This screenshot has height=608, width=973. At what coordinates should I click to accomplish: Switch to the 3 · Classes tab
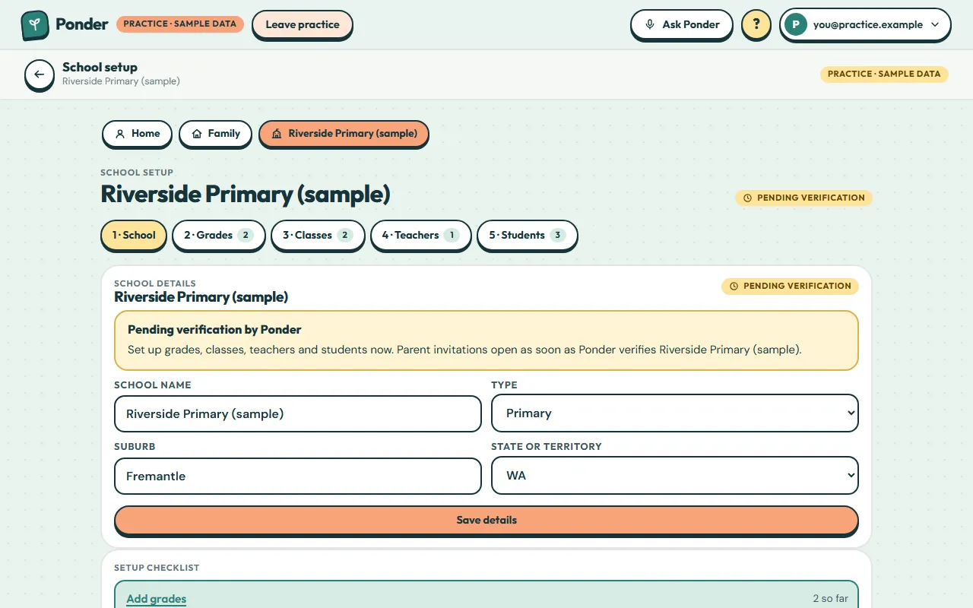pyautogui.click(x=318, y=236)
